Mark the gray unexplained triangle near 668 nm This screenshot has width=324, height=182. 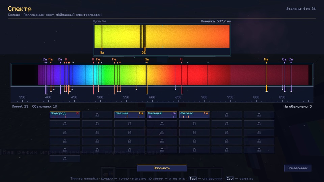[x=188, y=62]
